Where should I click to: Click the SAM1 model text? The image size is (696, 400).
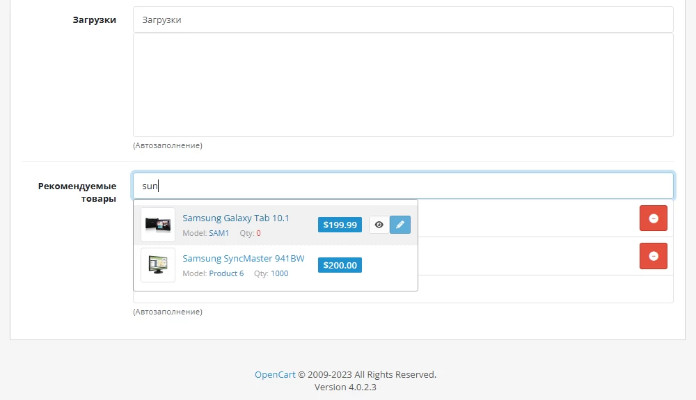(x=219, y=233)
